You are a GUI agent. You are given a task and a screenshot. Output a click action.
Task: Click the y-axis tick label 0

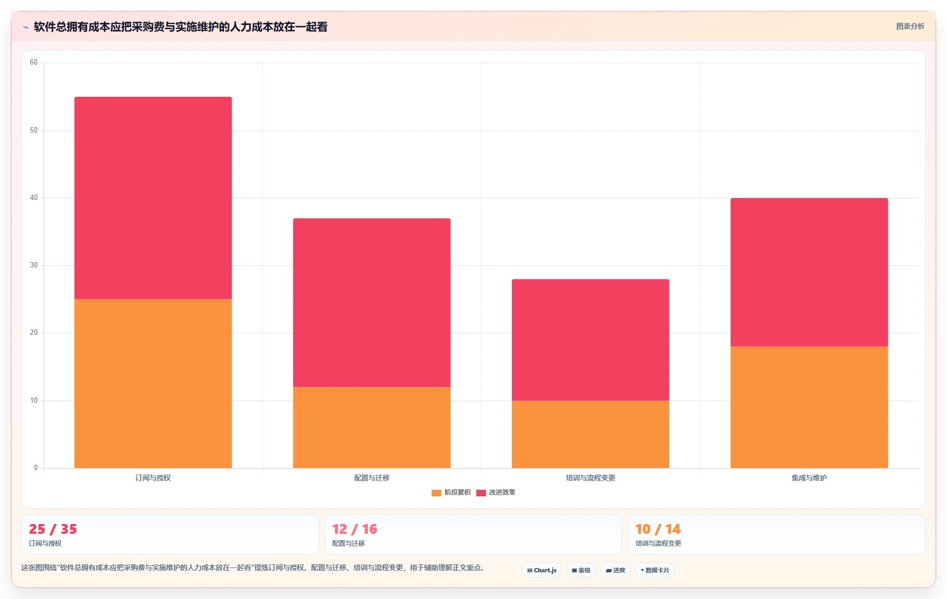[x=36, y=468]
